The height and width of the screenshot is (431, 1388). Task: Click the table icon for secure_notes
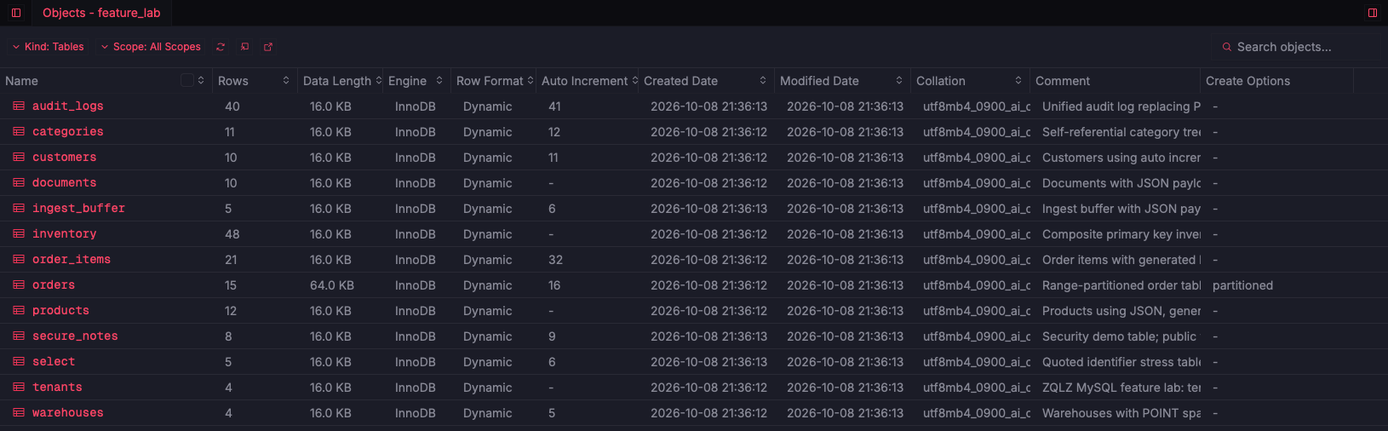[x=19, y=336]
